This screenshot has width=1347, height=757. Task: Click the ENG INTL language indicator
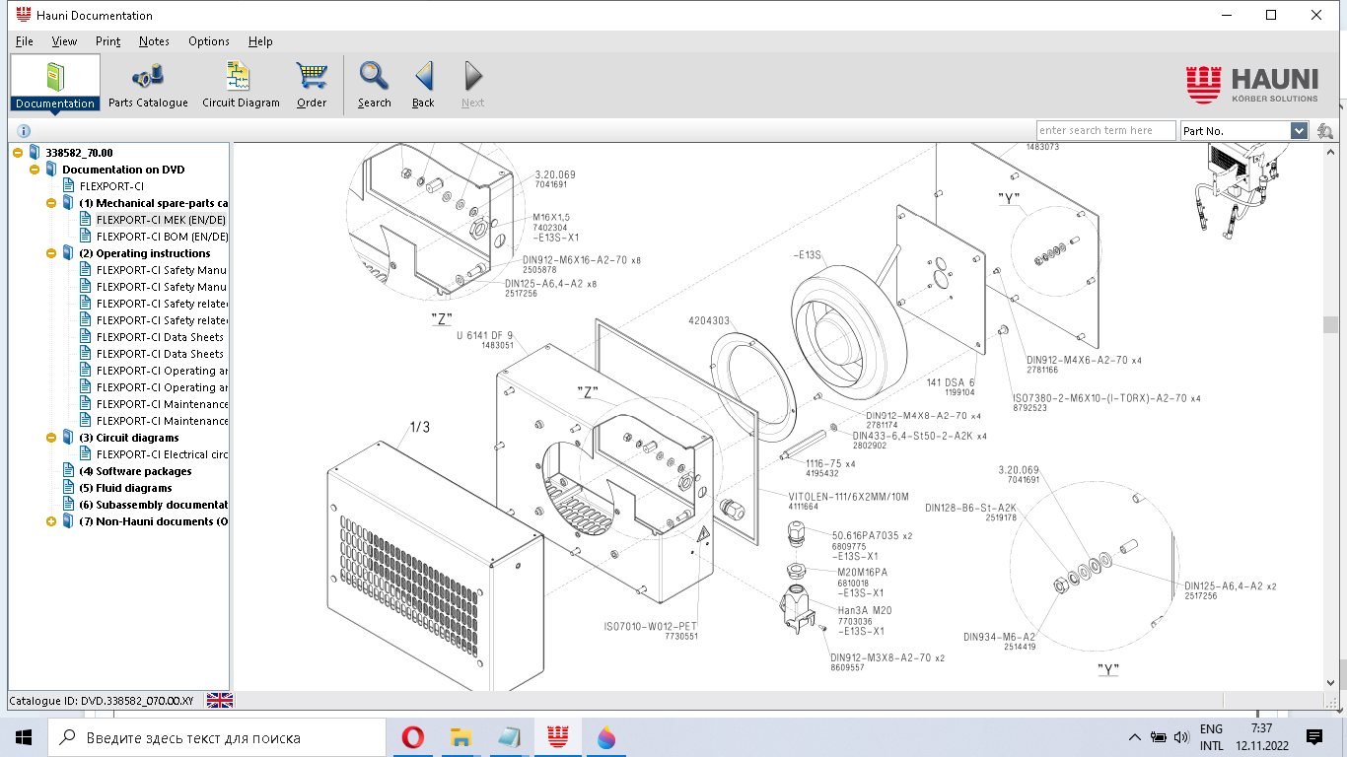click(x=1211, y=737)
